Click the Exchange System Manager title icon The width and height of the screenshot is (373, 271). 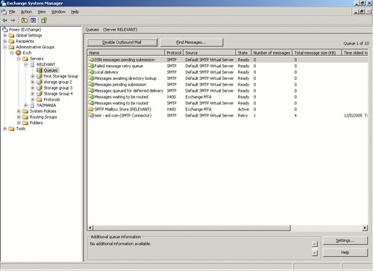(3, 3)
